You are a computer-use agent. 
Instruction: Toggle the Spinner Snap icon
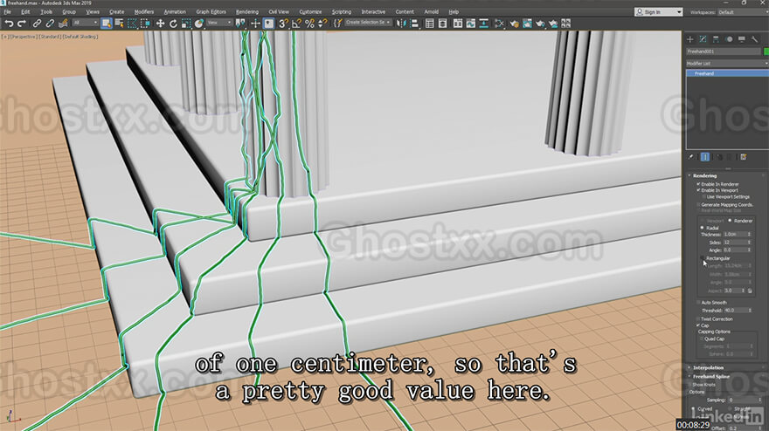[322, 23]
